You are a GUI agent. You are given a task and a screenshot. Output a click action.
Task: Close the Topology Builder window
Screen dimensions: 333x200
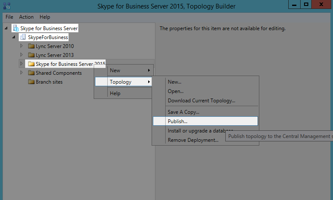coord(322,4)
